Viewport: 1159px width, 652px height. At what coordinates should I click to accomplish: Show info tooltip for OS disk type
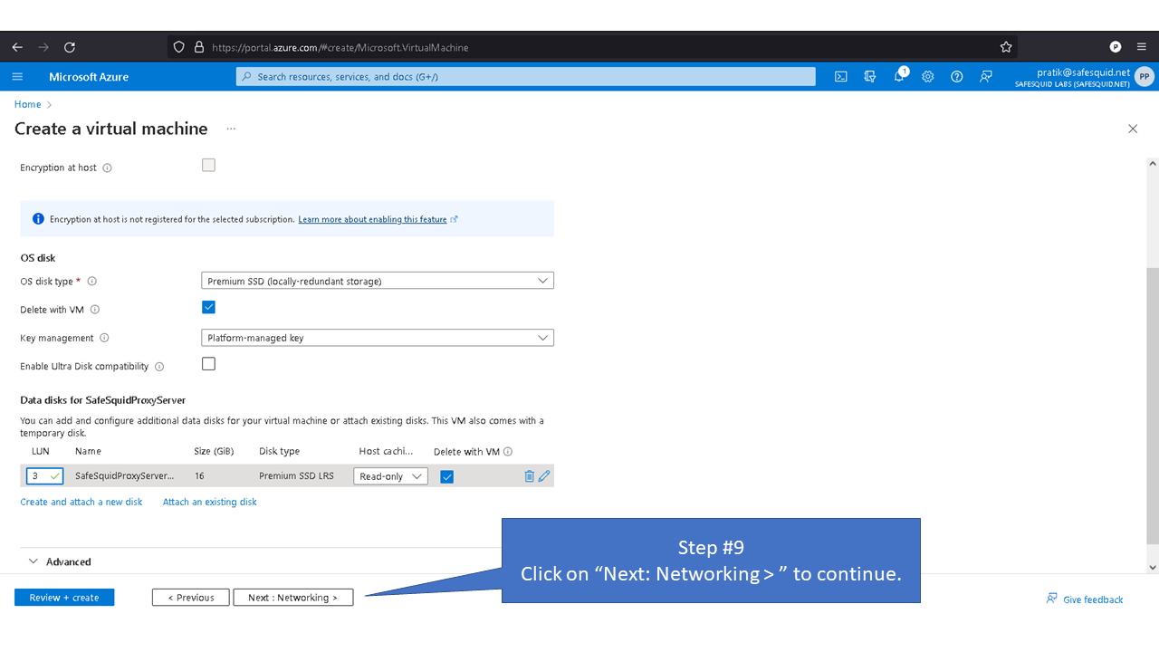point(91,282)
